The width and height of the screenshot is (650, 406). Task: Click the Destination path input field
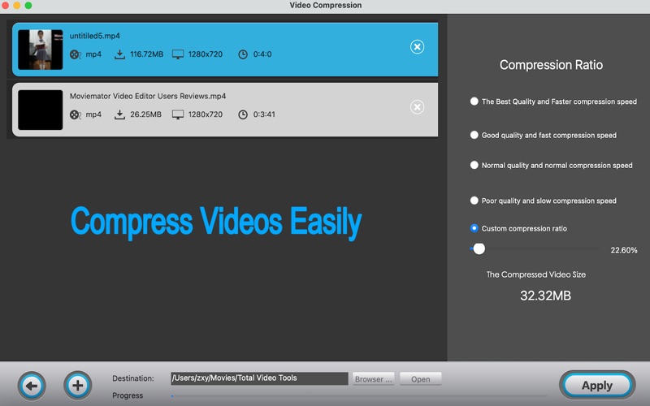(258, 378)
